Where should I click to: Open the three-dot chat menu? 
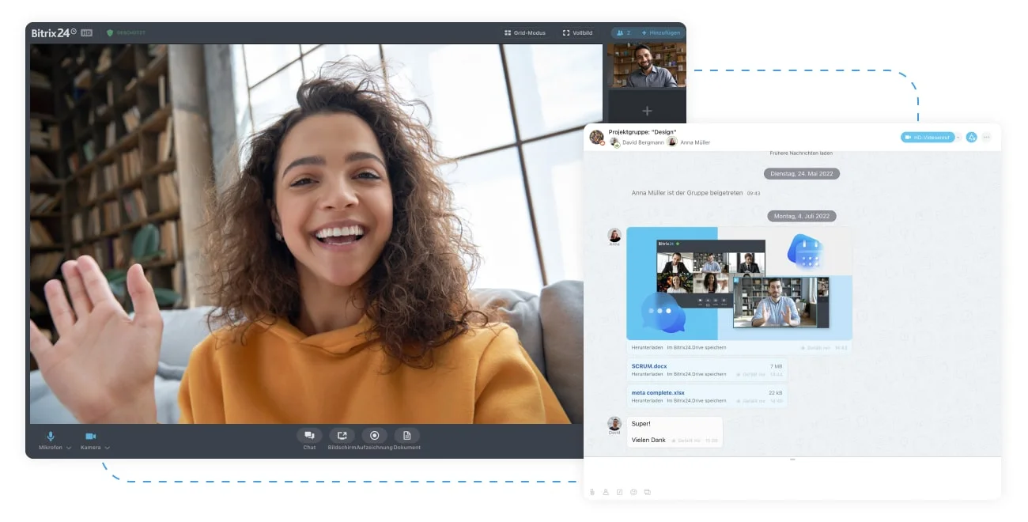pos(986,138)
